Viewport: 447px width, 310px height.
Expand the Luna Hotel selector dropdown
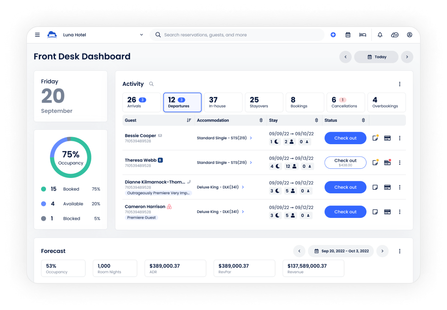tap(141, 35)
